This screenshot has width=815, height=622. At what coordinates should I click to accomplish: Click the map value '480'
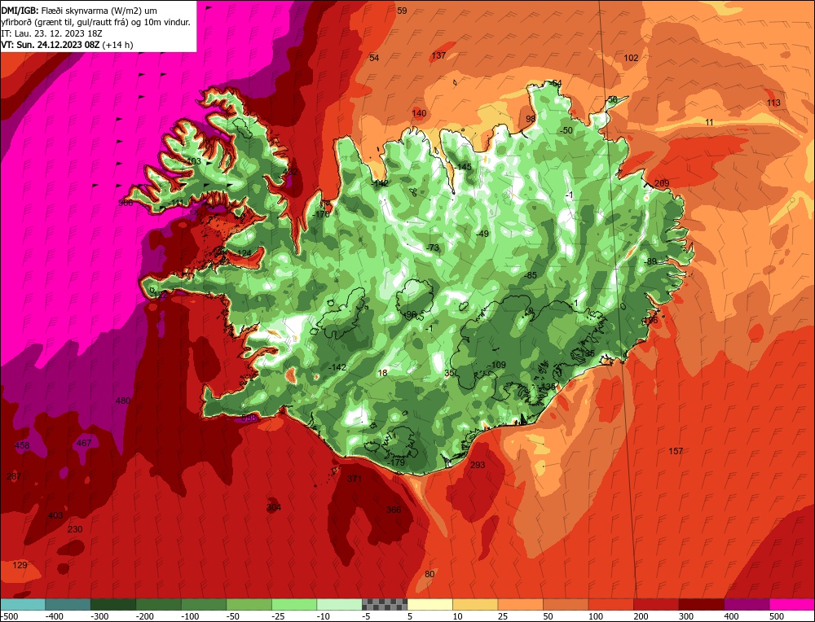(x=123, y=401)
